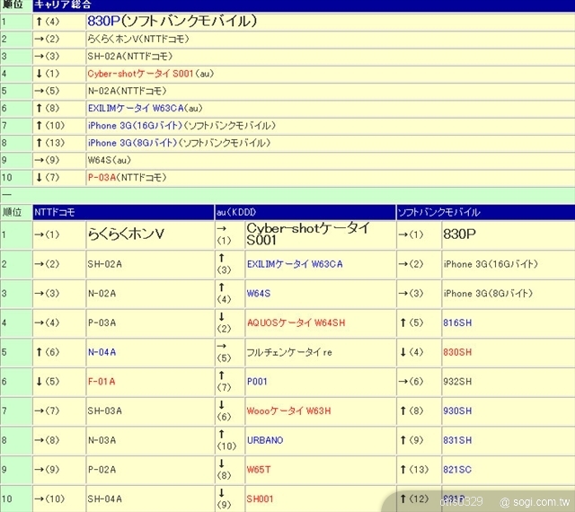The height and width of the screenshot is (512, 575).
Task: Click P-03A in the NTTドコモ carrier list
Action: tap(102, 322)
